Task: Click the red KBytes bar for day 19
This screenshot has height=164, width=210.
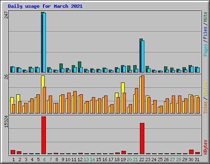Action: click(123, 153)
